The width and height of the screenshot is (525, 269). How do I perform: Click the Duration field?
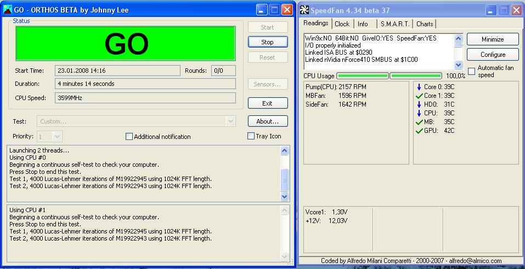[x=145, y=84]
